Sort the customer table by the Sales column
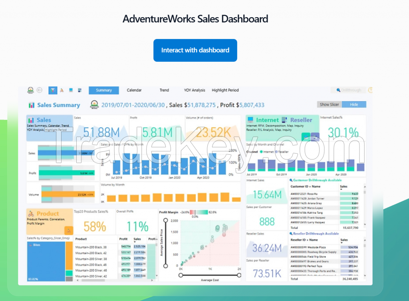This screenshot has width=409, height=301. point(343,187)
